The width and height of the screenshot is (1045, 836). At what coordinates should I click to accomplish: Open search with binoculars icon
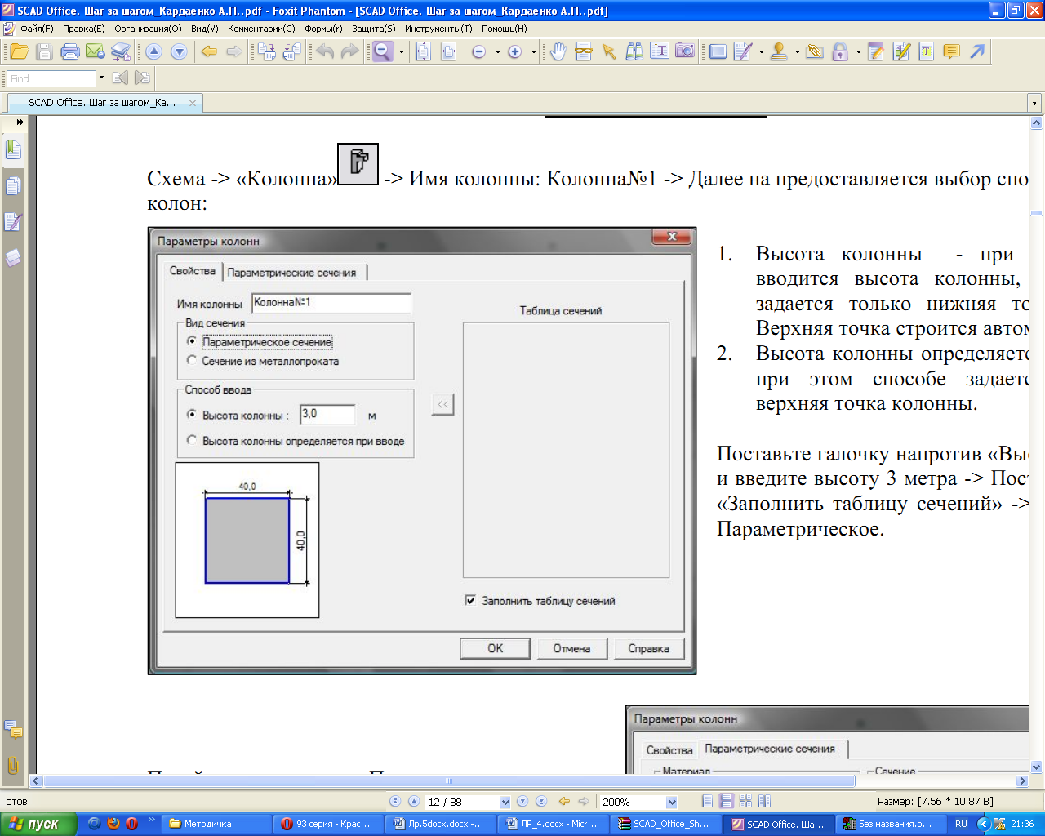pos(634,52)
